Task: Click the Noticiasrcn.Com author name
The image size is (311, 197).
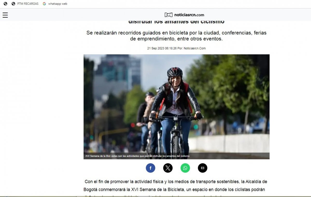Action: [x=194, y=48]
